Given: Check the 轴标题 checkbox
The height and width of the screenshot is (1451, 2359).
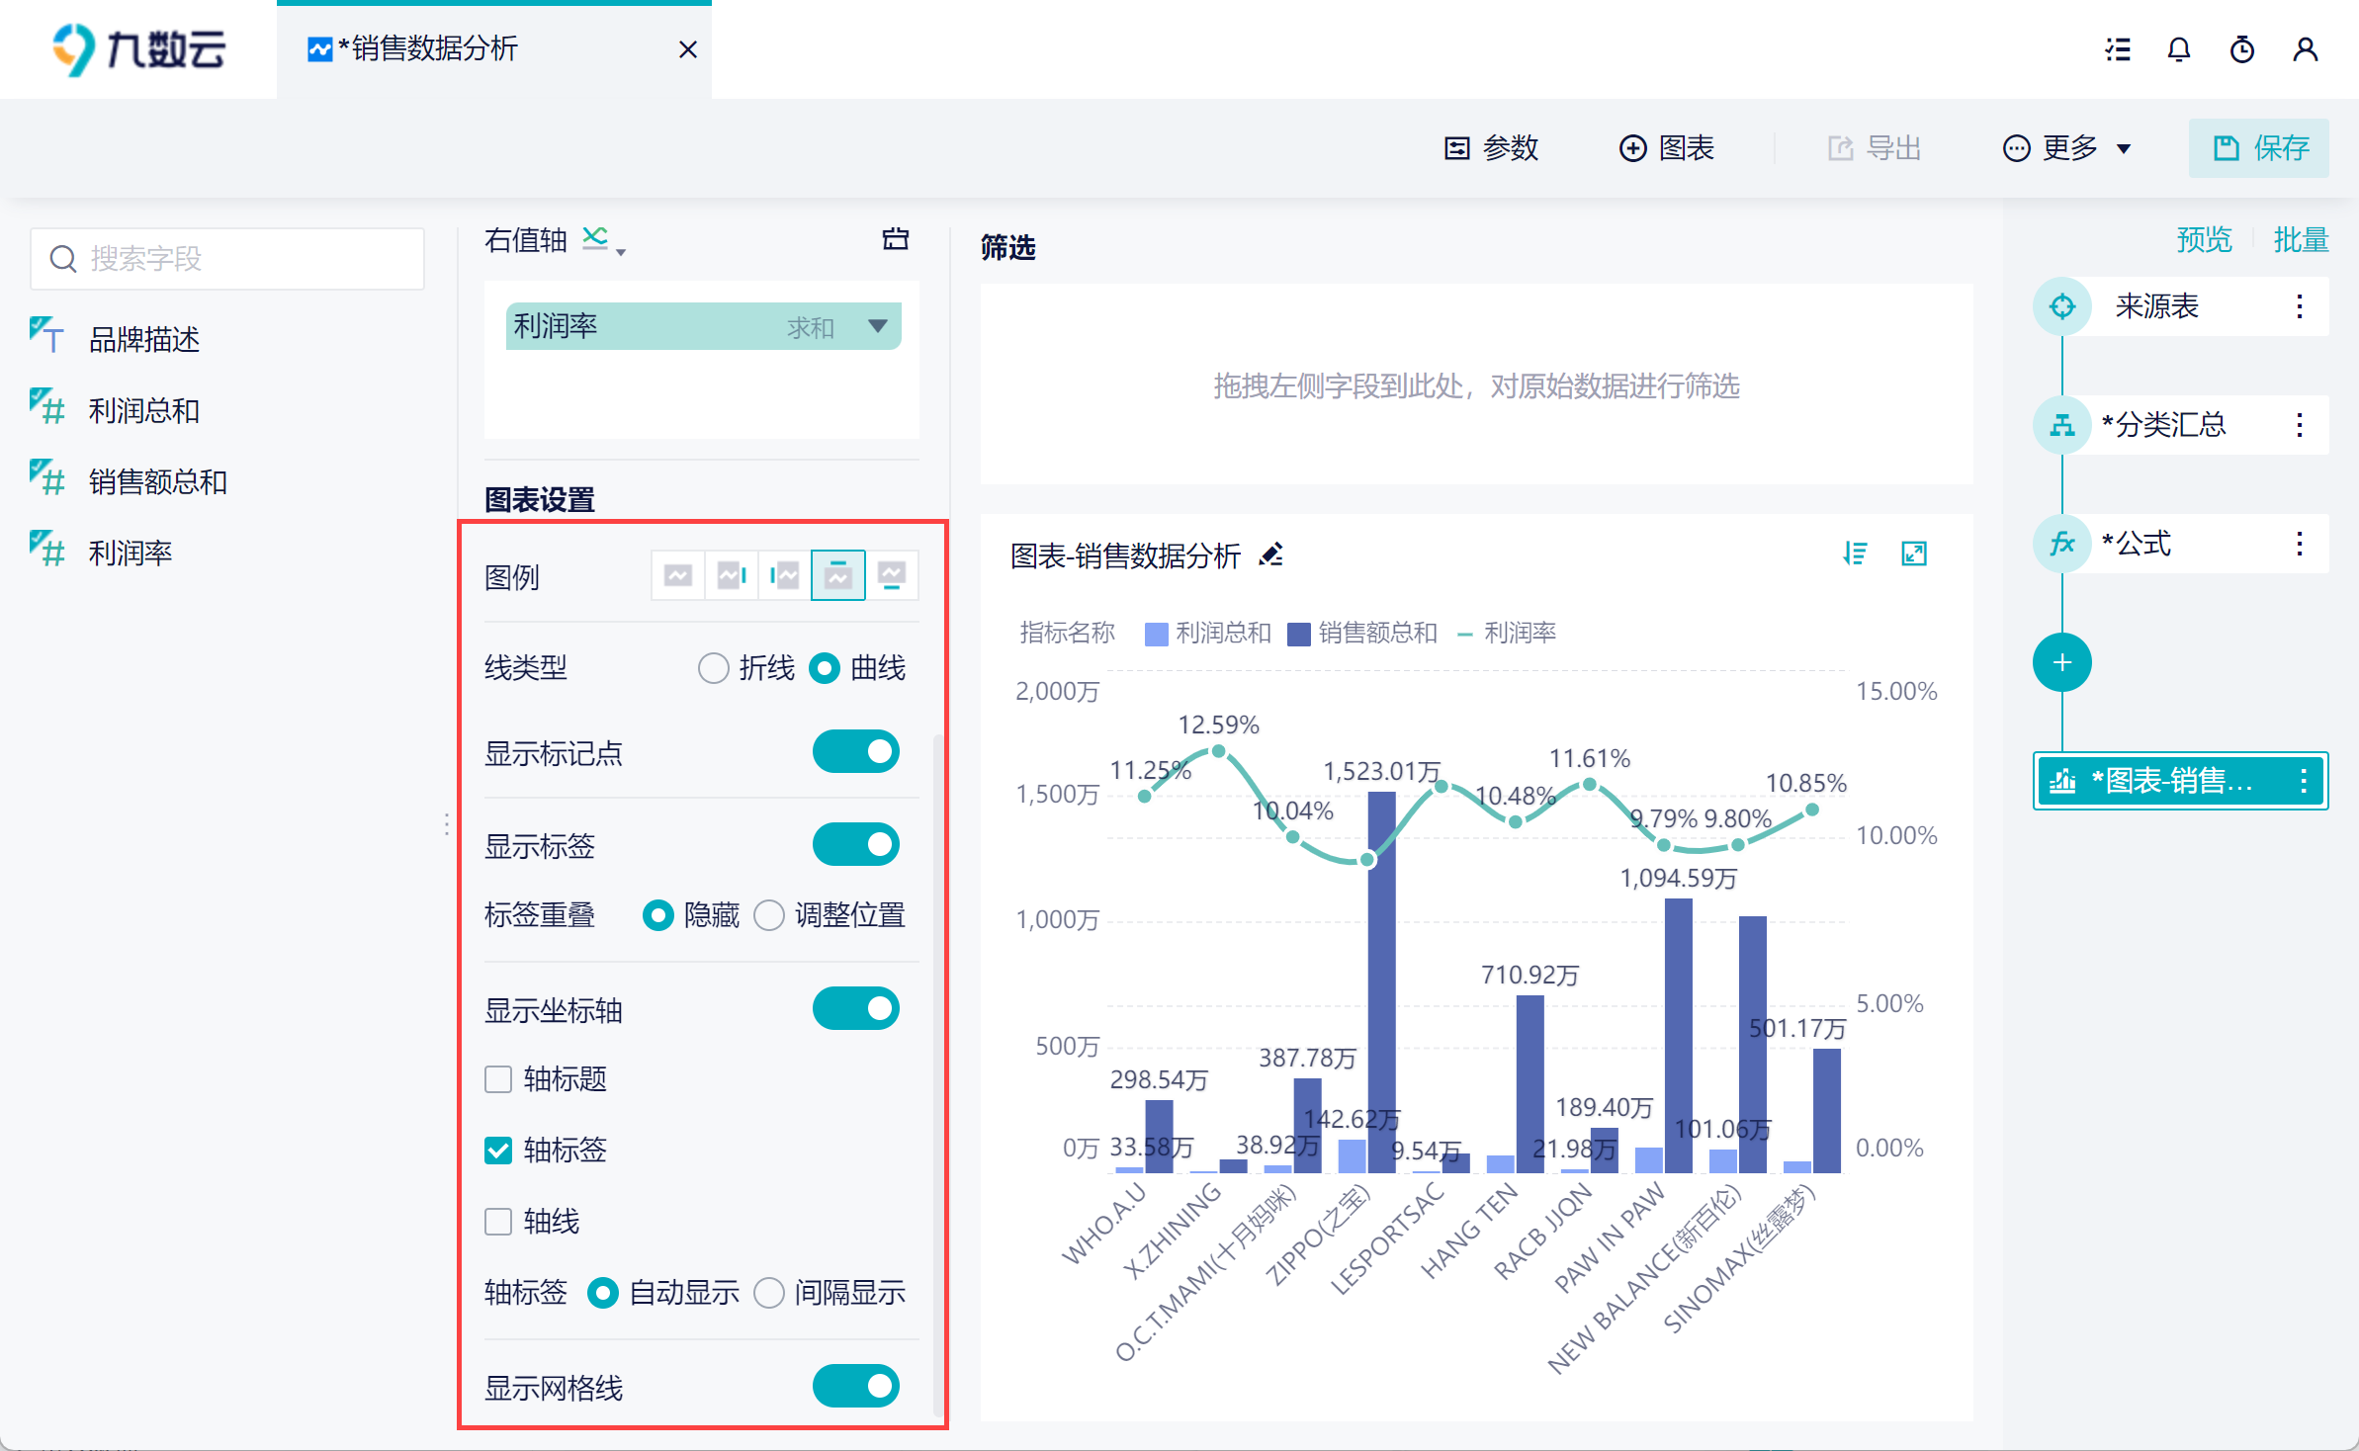Looking at the screenshot, I should 498,1078.
